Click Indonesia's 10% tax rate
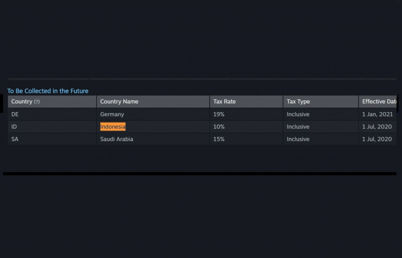The height and width of the screenshot is (258, 402). 219,127
